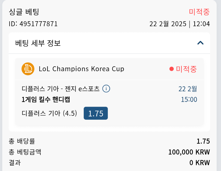221x171 pixels.
Task: Click the 22 2월 match date
Action: pyautogui.click(x=188, y=89)
